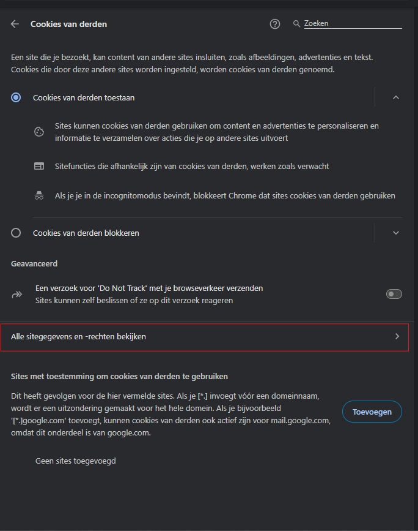Select 'Cookies van derden blokkeren' radio button
The image size is (418, 531).
pyautogui.click(x=16, y=233)
